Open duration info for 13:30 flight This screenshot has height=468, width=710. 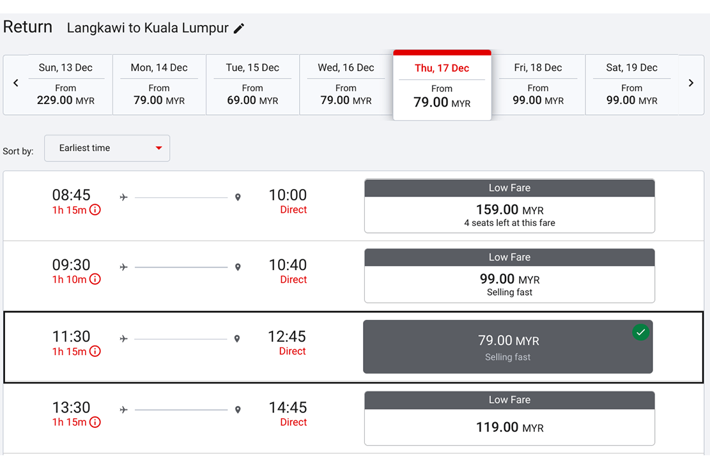click(95, 422)
